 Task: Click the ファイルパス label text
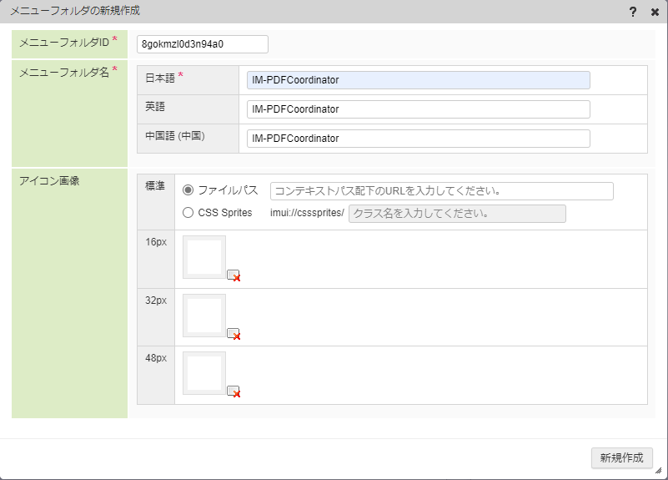point(228,190)
